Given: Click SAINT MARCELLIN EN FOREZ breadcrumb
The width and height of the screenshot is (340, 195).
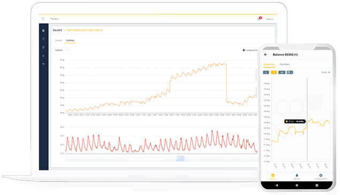Looking at the screenshot, I should click(x=85, y=30).
